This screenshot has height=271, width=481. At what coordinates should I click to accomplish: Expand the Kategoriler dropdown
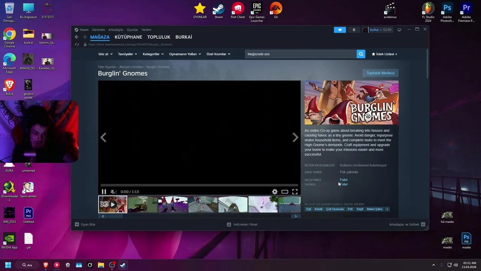153,54
